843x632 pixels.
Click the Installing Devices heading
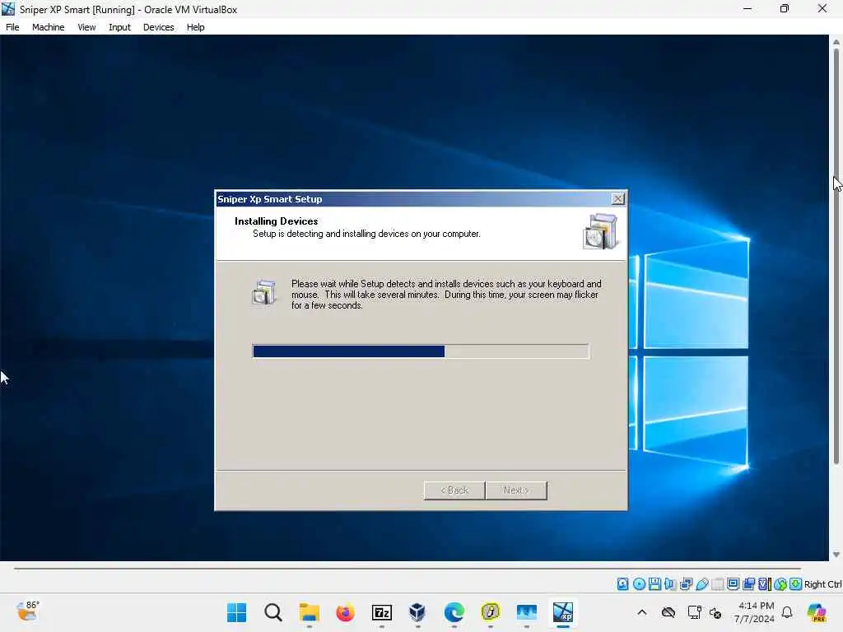click(x=276, y=221)
